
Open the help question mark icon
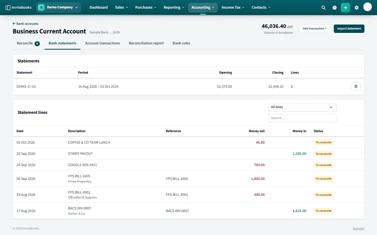(335, 8)
